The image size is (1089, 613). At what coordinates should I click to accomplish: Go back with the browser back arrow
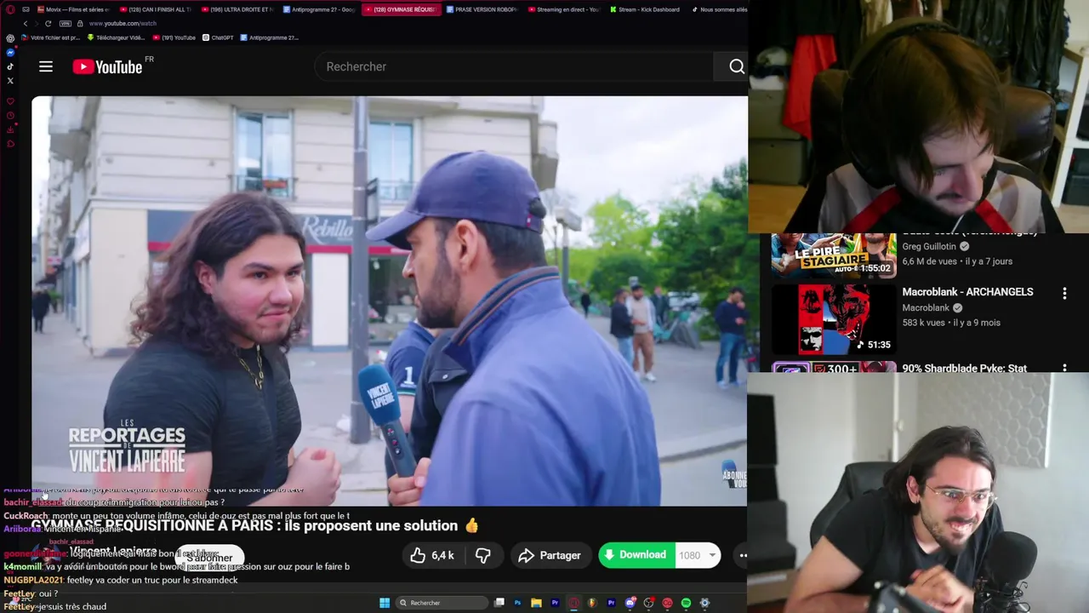coord(26,23)
